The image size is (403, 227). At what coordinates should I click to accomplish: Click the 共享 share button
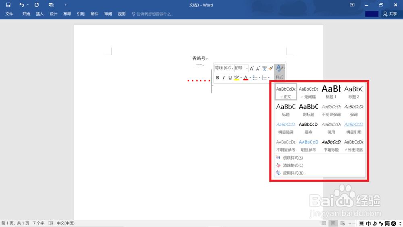[x=390, y=14]
